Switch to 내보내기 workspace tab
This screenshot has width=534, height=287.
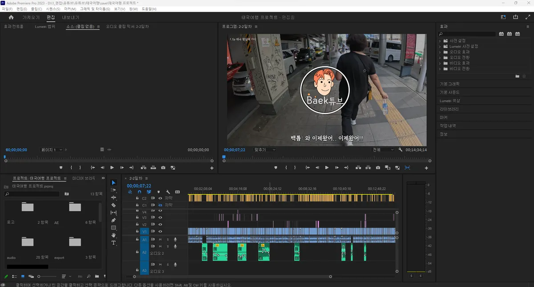(70, 17)
